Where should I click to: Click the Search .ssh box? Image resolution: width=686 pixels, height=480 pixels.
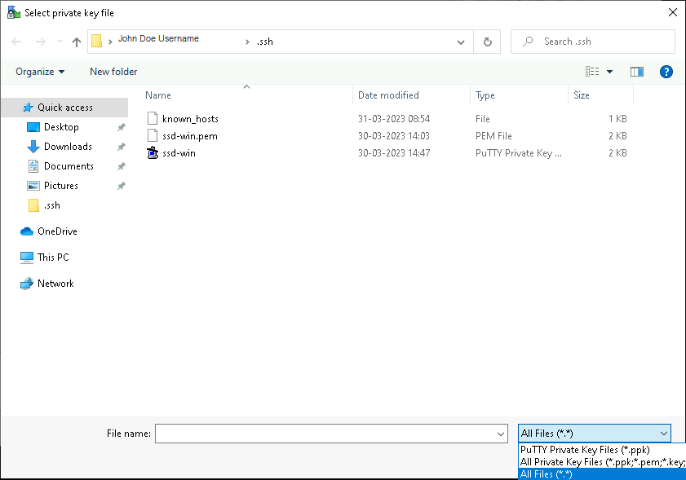click(592, 41)
